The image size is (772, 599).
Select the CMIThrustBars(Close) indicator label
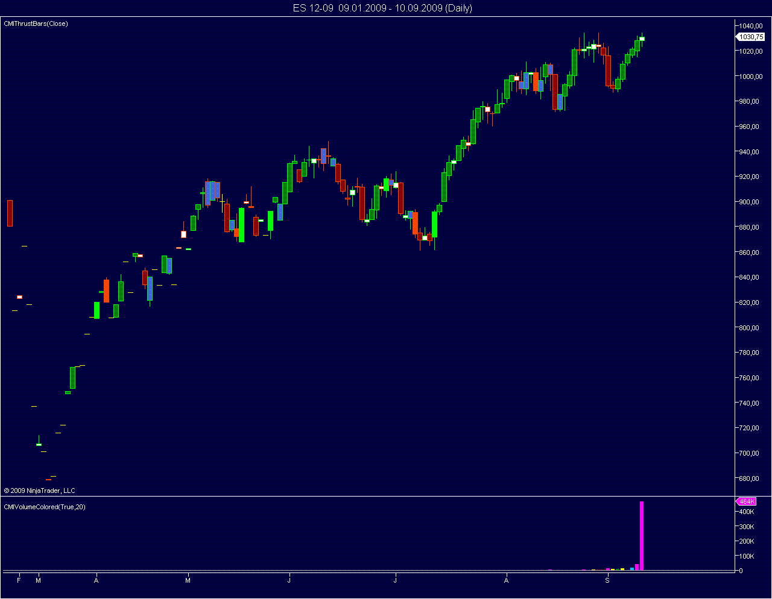coord(36,24)
